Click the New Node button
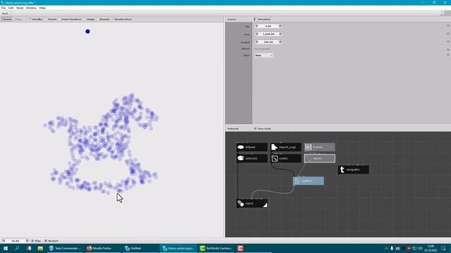This screenshot has height=253, width=451. point(262,129)
